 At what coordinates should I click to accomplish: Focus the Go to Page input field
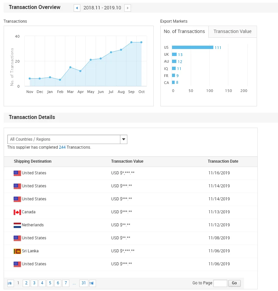[220, 283]
